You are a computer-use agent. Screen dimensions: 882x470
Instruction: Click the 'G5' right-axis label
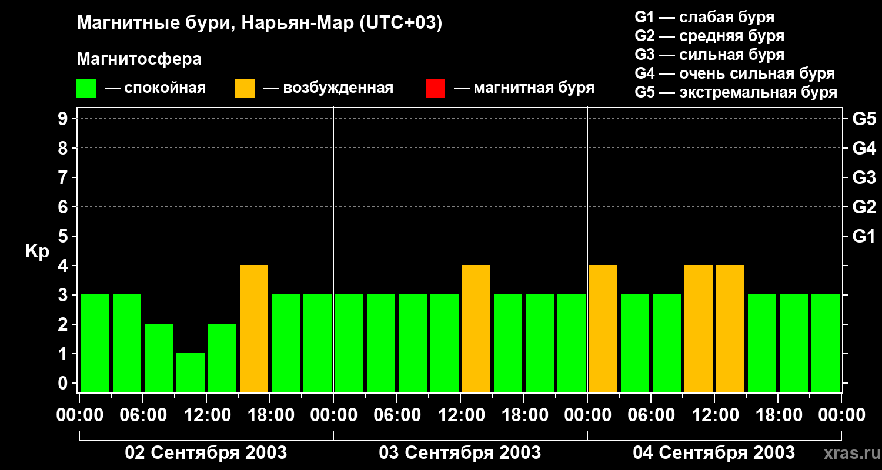[864, 119]
